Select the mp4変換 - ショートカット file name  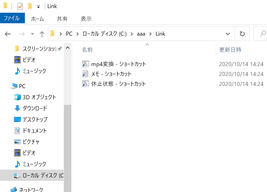pos(119,64)
